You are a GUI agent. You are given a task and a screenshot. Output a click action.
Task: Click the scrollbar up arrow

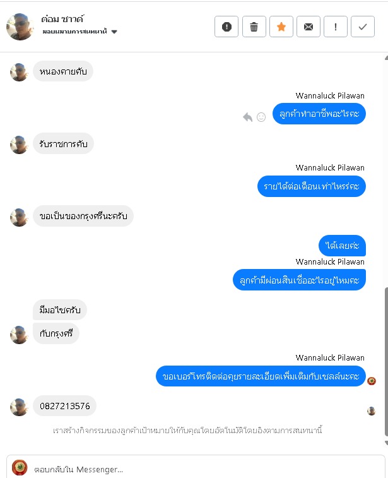[386, 58]
